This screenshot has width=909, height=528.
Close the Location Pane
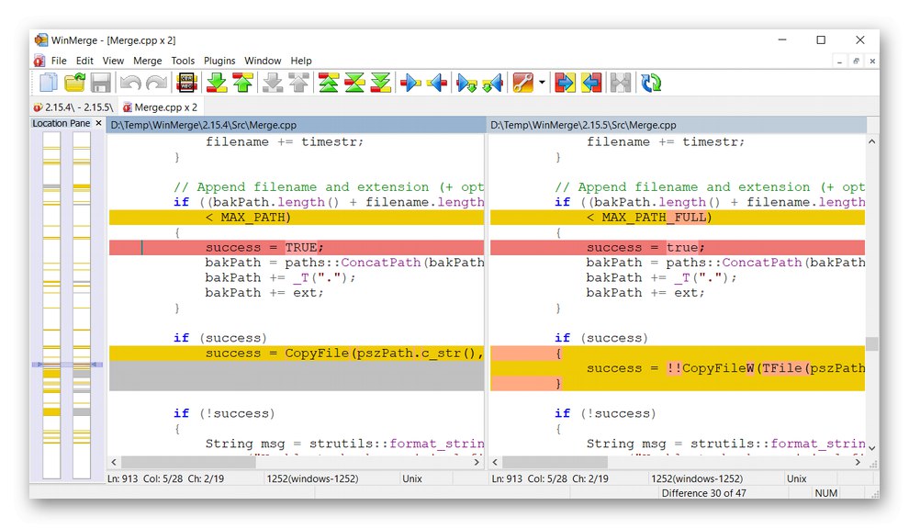coord(99,123)
